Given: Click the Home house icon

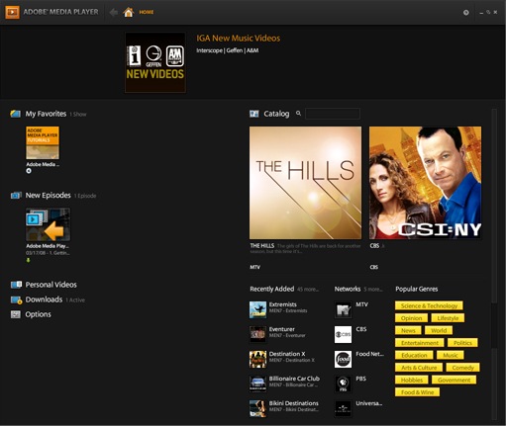Looking at the screenshot, I should coord(129,12).
